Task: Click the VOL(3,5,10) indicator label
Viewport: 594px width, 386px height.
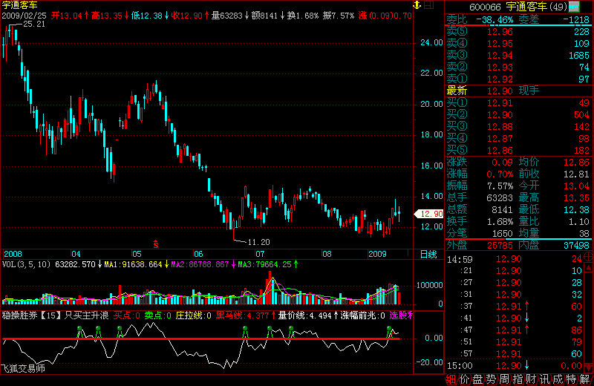Action: [26, 264]
